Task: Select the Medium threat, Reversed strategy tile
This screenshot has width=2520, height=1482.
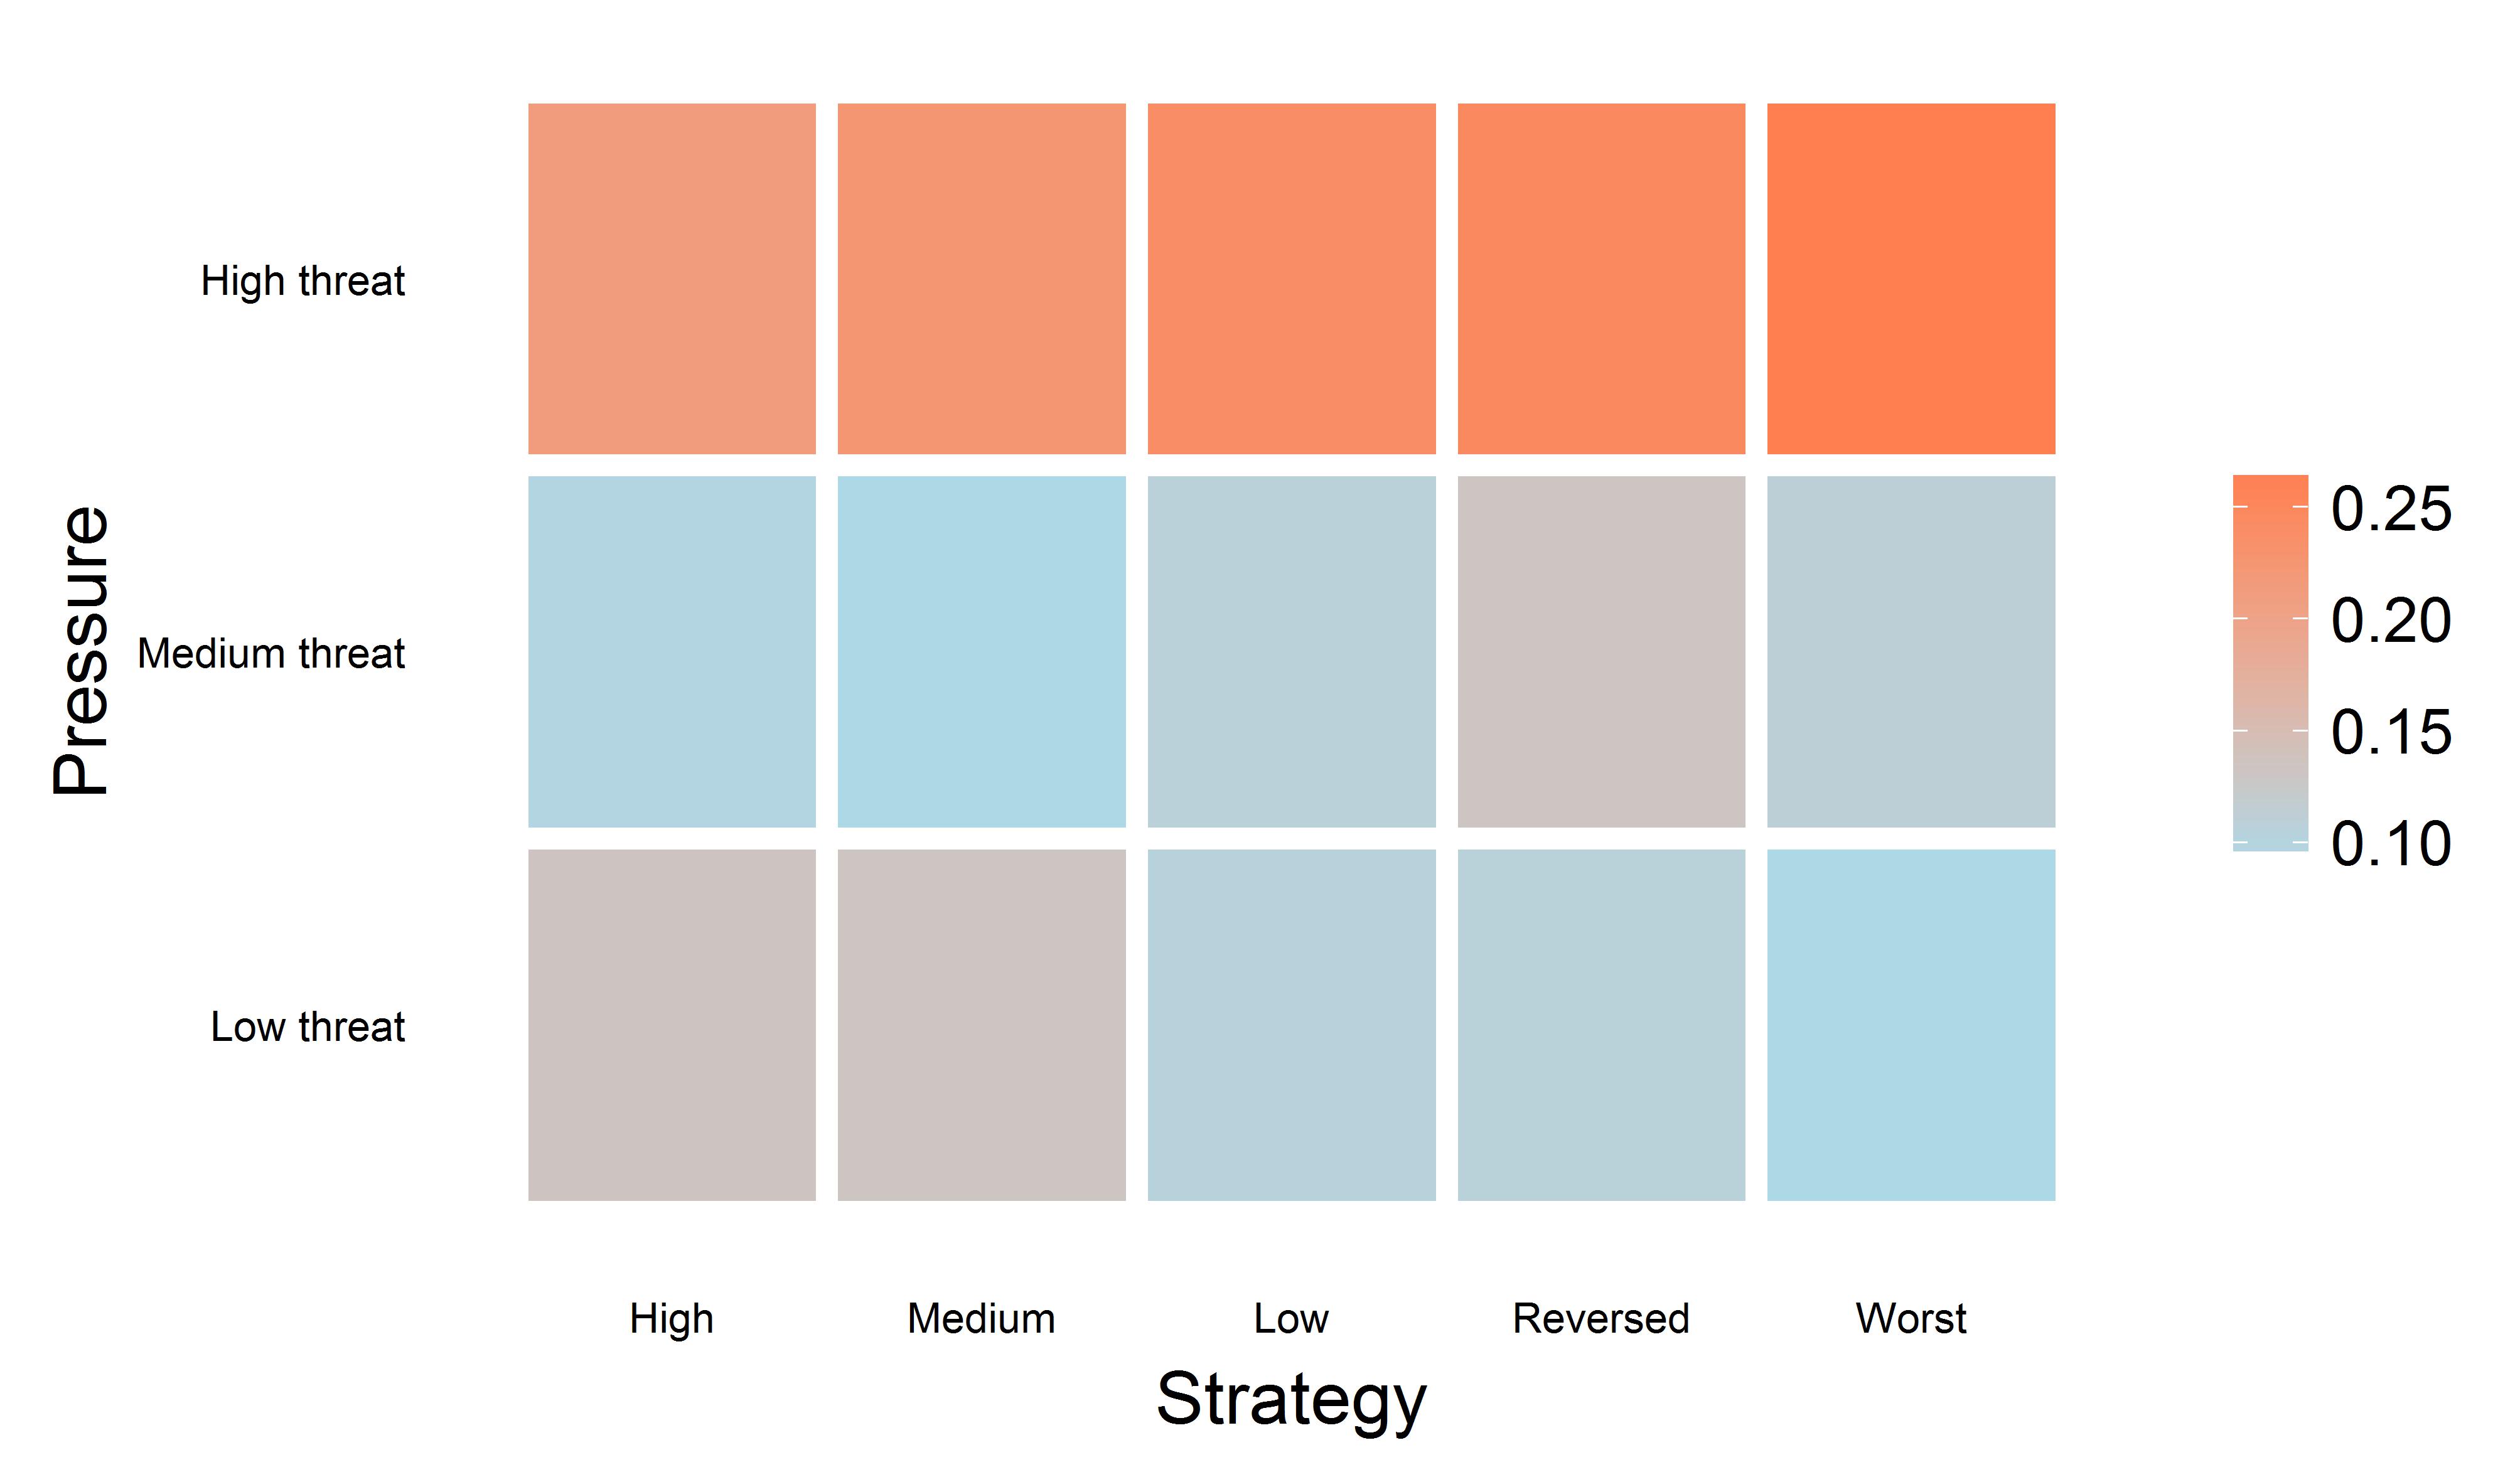Action: click(x=1601, y=651)
